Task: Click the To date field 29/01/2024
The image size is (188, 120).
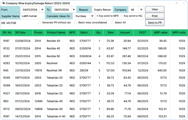Action: (61, 10)
